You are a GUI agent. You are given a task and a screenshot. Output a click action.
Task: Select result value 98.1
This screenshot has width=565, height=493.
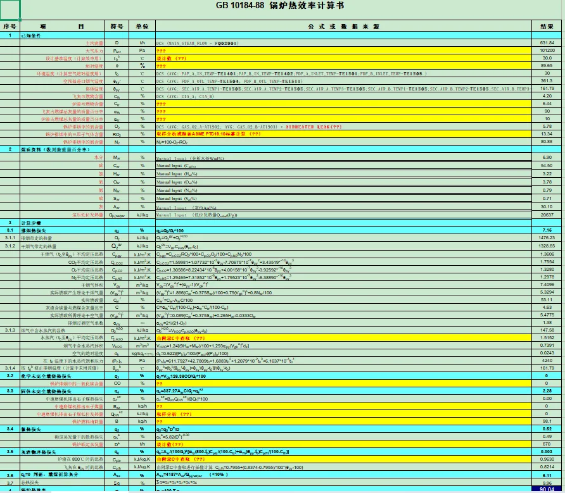click(x=547, y=421)
